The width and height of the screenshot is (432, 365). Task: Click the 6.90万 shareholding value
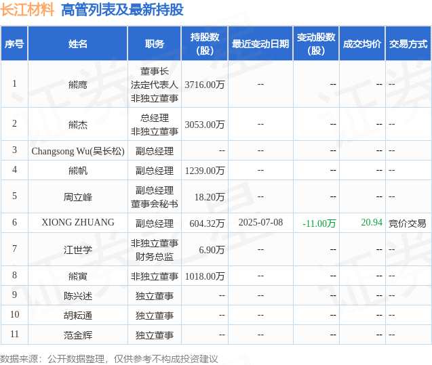212,250
